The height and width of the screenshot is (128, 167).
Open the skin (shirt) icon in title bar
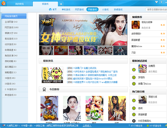(156, 2)
